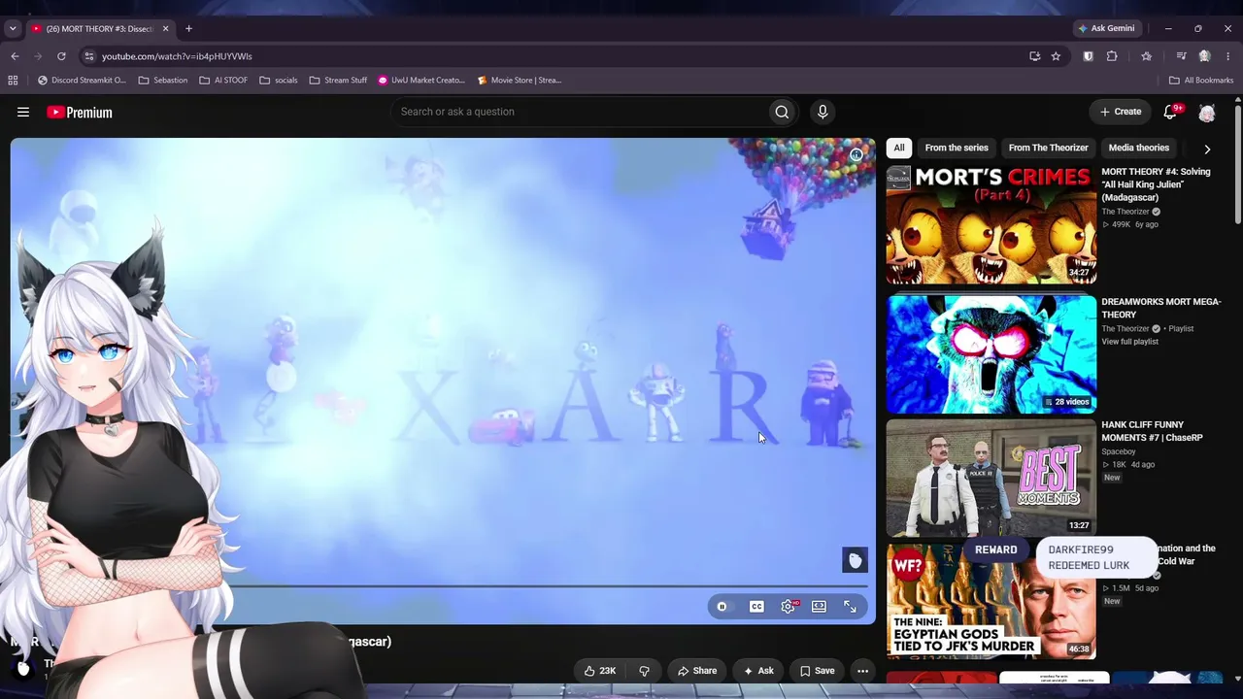The height and width of the screenshot is (699, 1243).
Task: Bookmark this page with the star
Action: (1056, 56)
